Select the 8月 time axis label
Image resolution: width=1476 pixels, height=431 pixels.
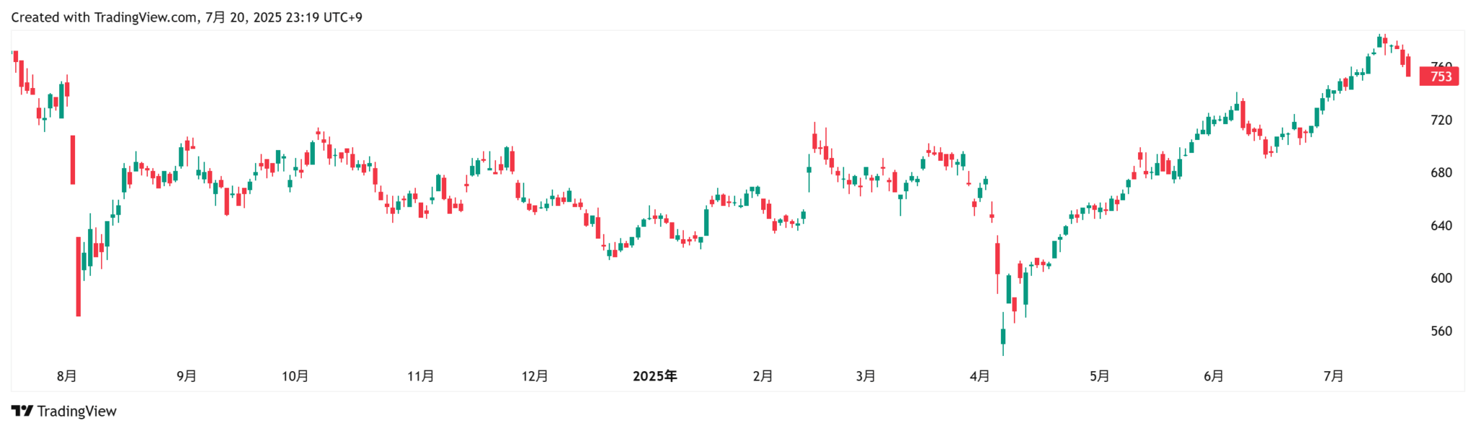(67, 376)
